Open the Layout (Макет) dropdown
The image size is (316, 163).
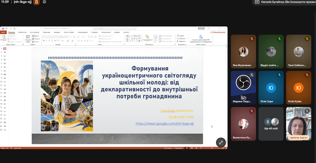[36, 36]
